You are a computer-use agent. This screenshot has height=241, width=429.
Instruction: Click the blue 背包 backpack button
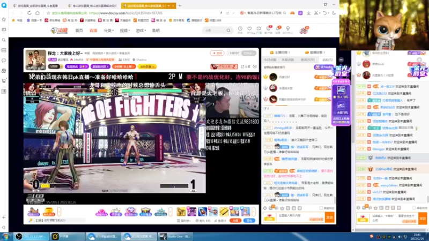249,221
